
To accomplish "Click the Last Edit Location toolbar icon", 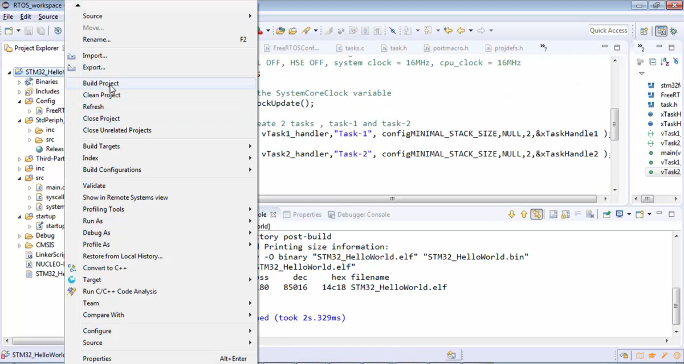I will (x=448, y=30).
